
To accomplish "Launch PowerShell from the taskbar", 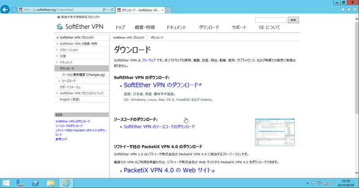I will tap(35, 183).
